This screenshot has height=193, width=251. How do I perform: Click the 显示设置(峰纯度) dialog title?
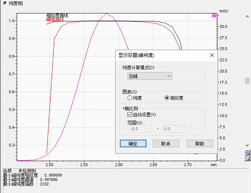[x=136, y=56]
